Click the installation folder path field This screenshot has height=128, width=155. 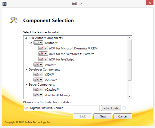point(61,108)
